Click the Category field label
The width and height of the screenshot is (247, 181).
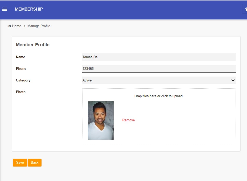pyautogui.click(x=23, y=80)
